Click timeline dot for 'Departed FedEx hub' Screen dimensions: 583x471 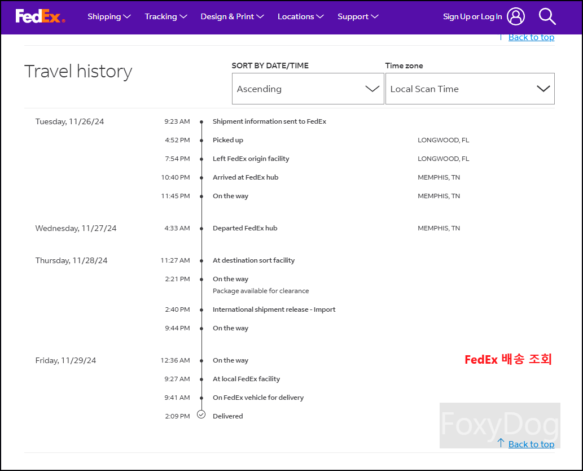tap(201, 228)
